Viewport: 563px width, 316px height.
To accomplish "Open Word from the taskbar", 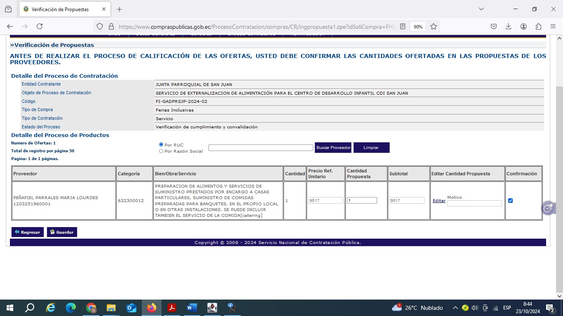I will pyautogui.click(x=192, y=308).
